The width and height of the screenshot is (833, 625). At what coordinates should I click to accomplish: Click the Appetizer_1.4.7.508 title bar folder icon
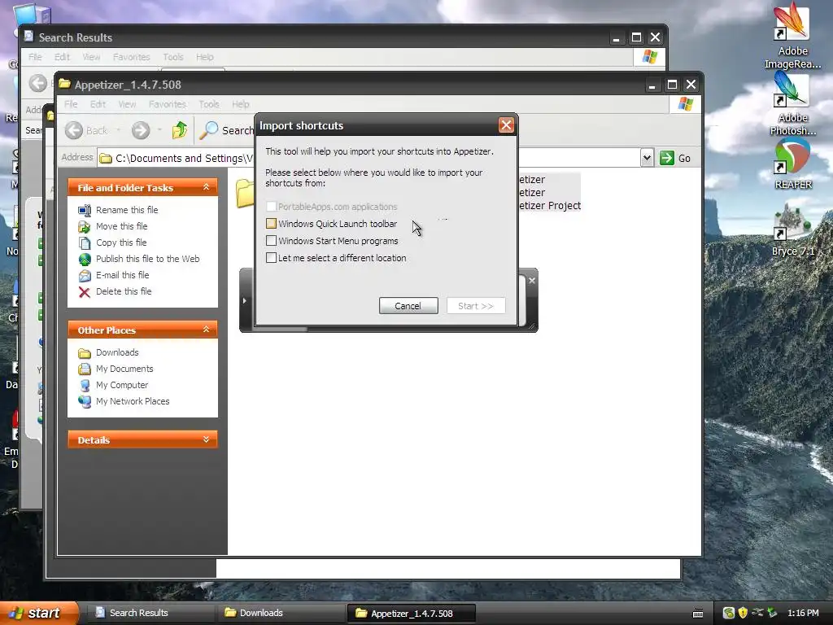point(65,84)
